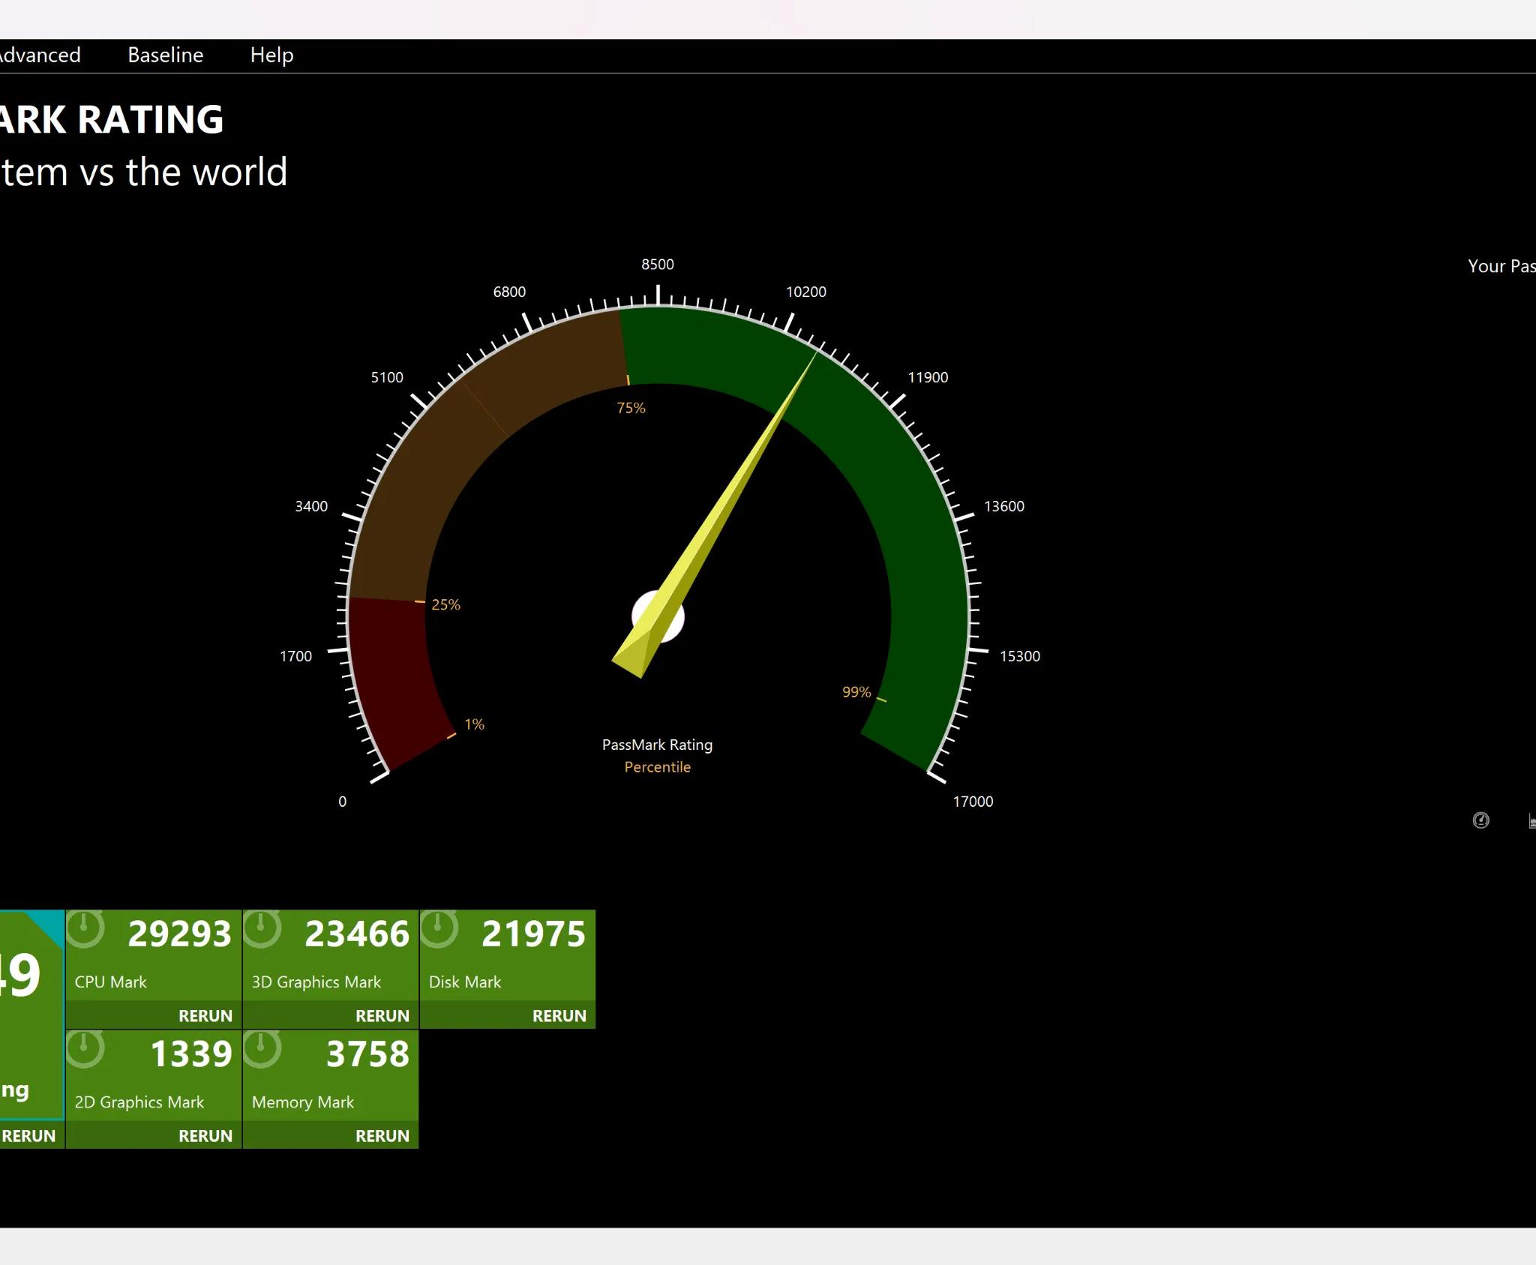Click the 75% percentile marker label
Viewport: 1536px width, 1265px height.
pyautogui.click(x=631, y=408)
